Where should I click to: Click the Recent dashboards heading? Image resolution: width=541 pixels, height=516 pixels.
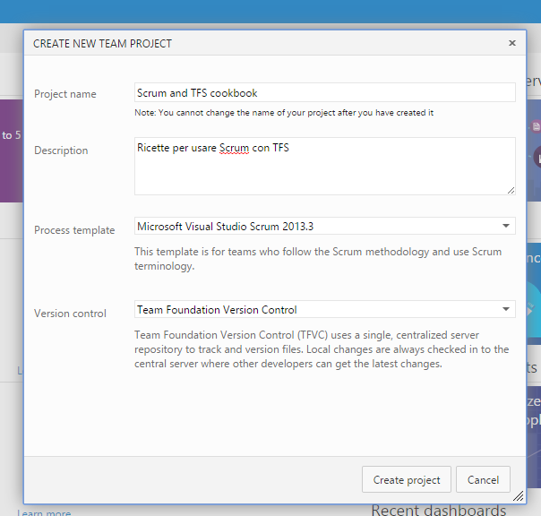pos(439,510)
